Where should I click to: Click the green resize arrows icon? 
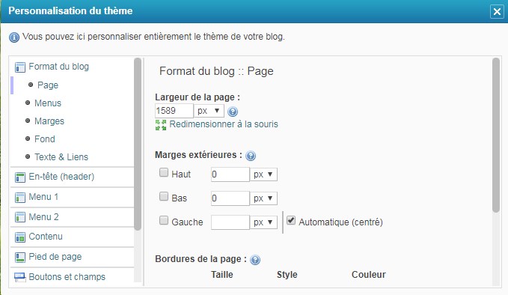[x=161, y=125]
